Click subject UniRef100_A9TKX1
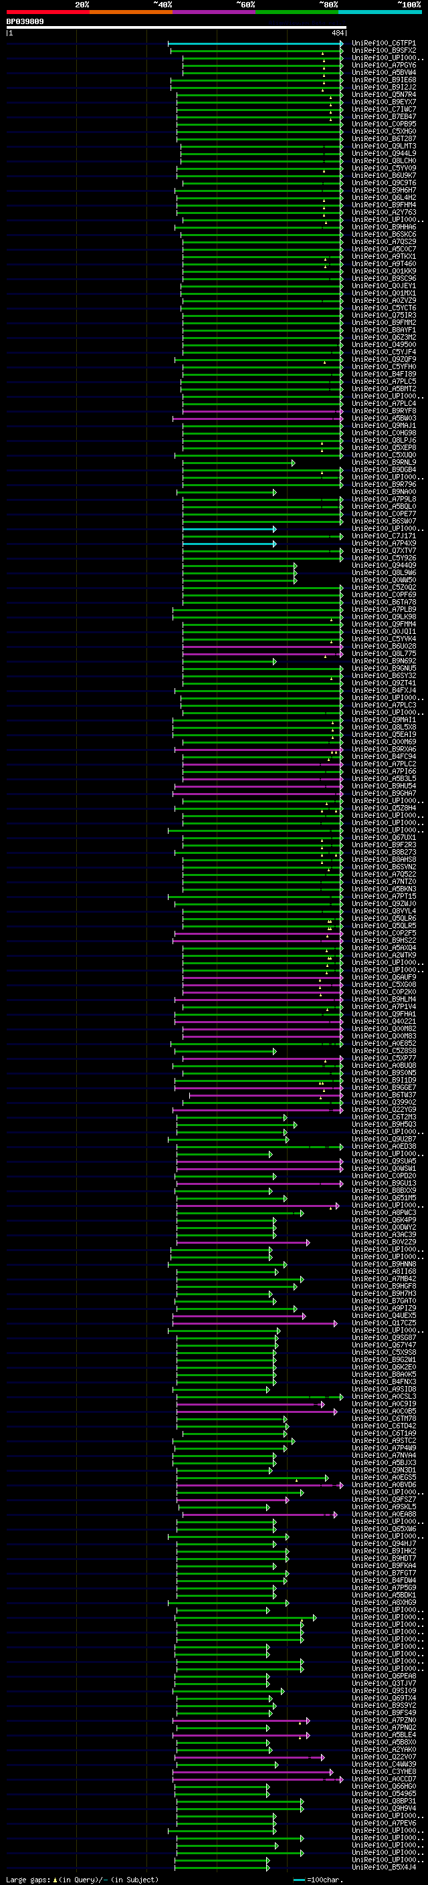 384,256
